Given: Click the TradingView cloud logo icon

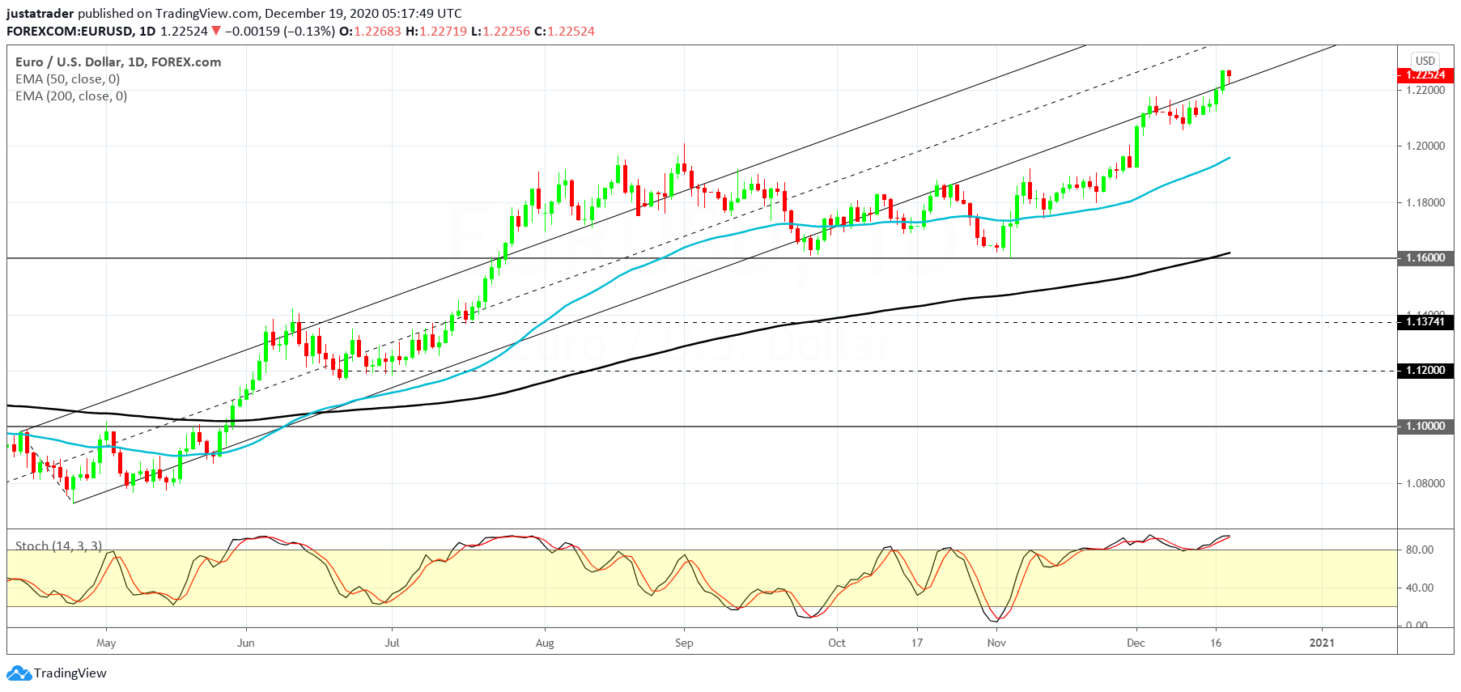Looking at the screenshot, I should tap(19, 673).
